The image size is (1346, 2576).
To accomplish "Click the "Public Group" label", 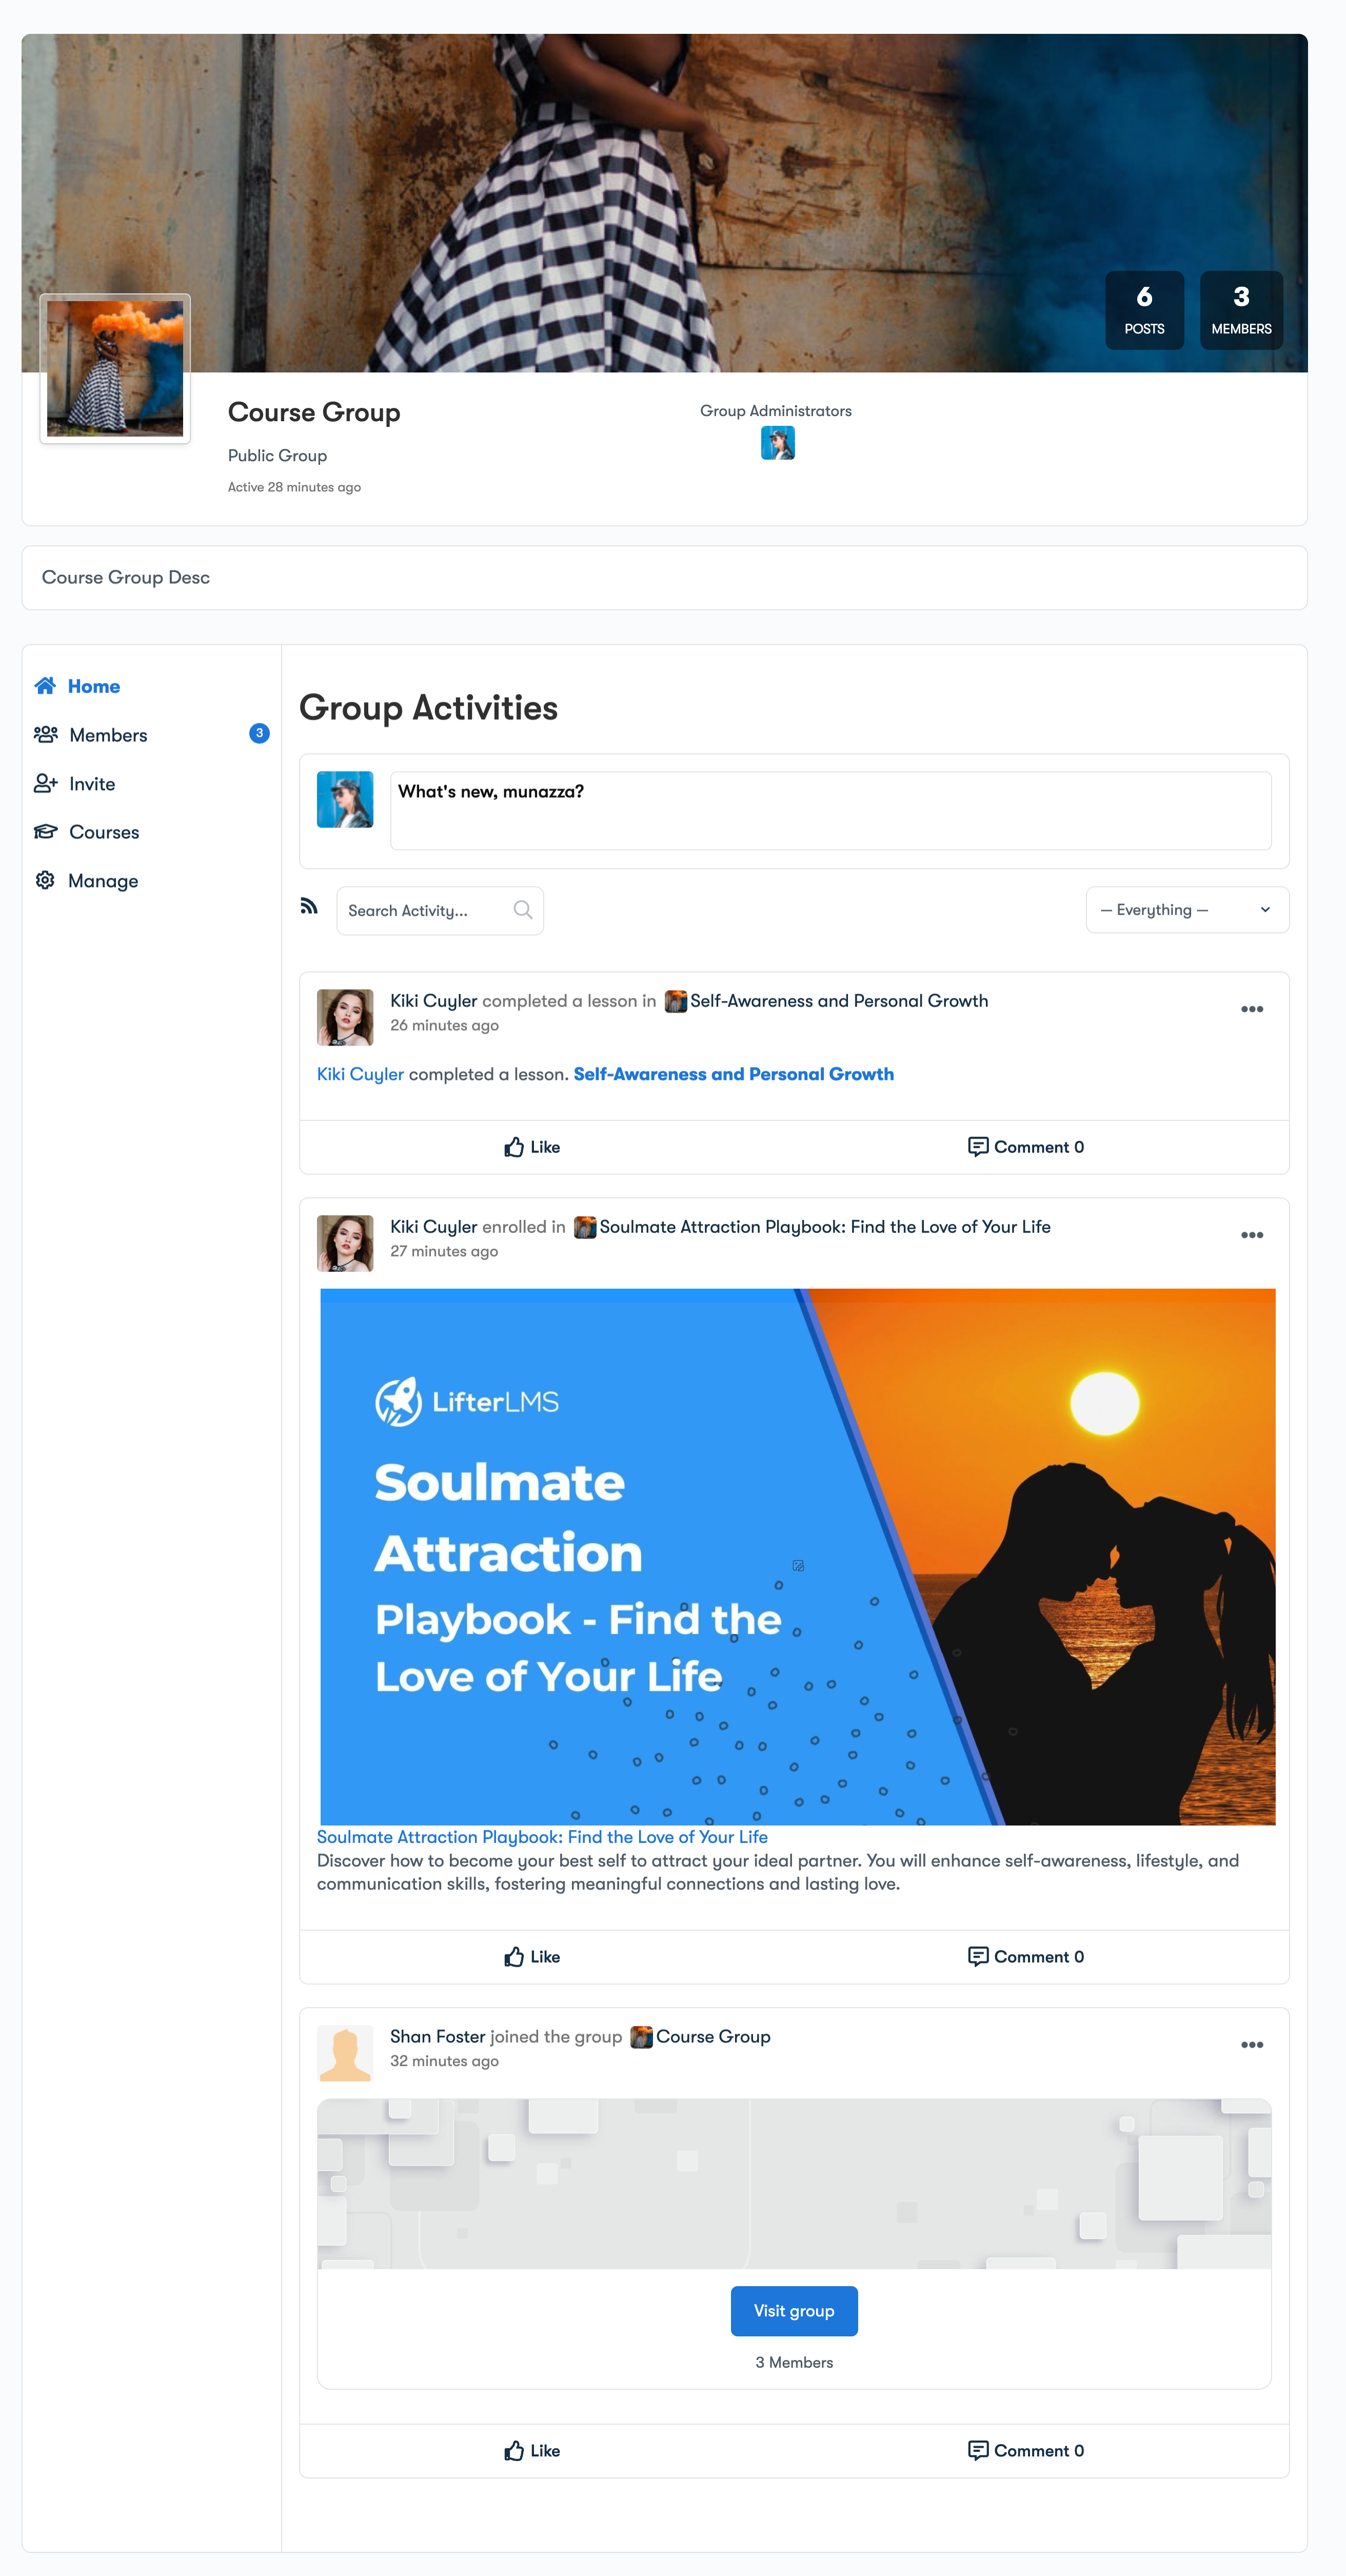I will pos(277,456).
